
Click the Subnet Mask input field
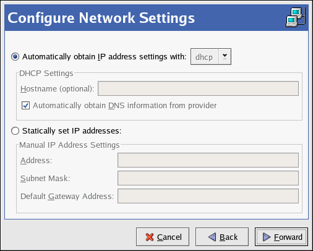pos(208,178)
